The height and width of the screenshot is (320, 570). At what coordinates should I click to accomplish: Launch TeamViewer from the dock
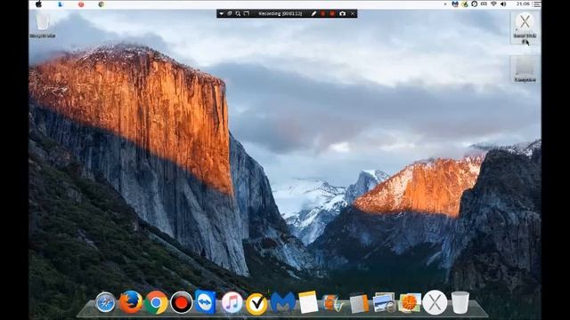coord(206,301)
